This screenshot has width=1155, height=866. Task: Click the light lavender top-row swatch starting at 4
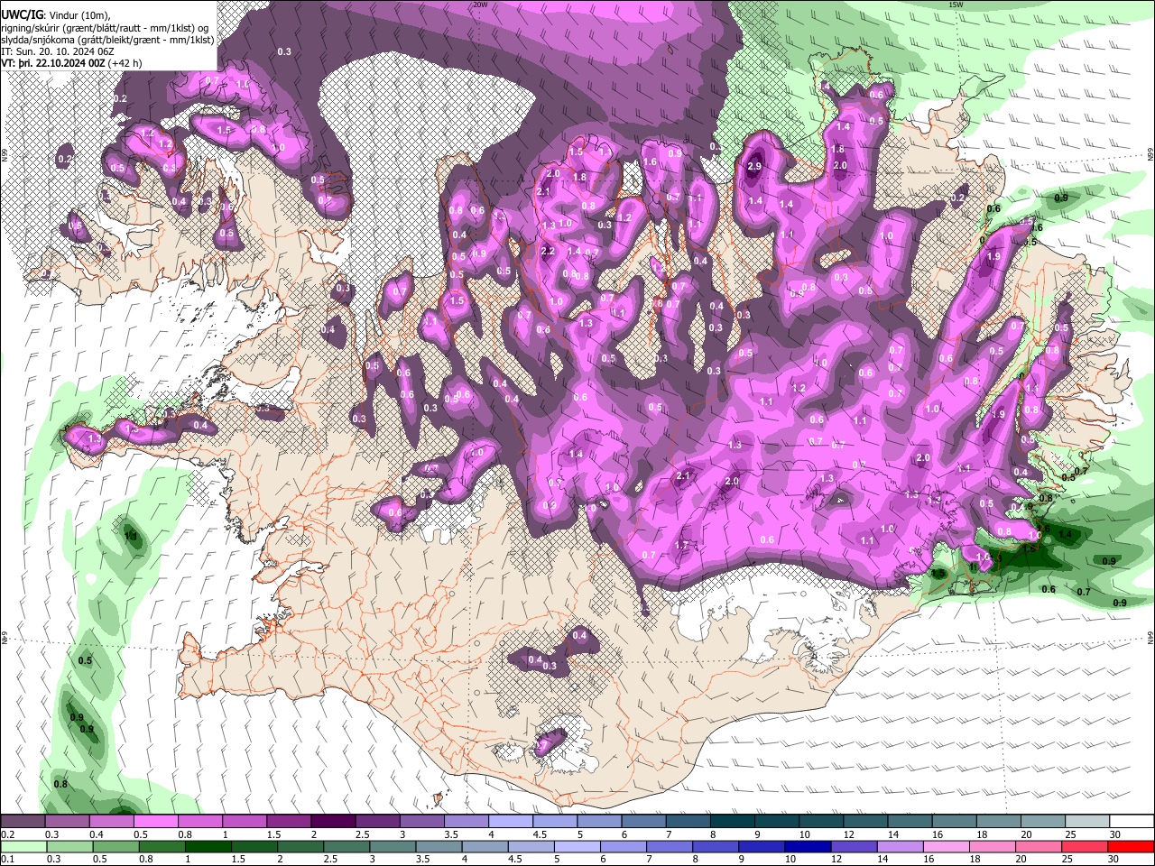511,821
